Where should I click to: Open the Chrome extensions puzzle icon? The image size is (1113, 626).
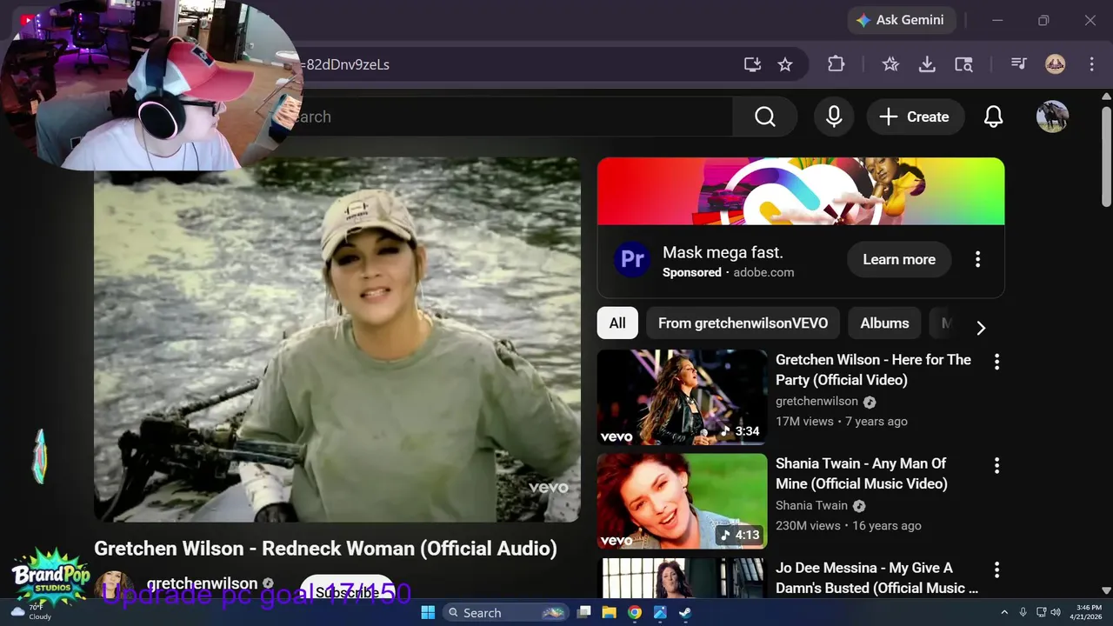tap(836, 64)
